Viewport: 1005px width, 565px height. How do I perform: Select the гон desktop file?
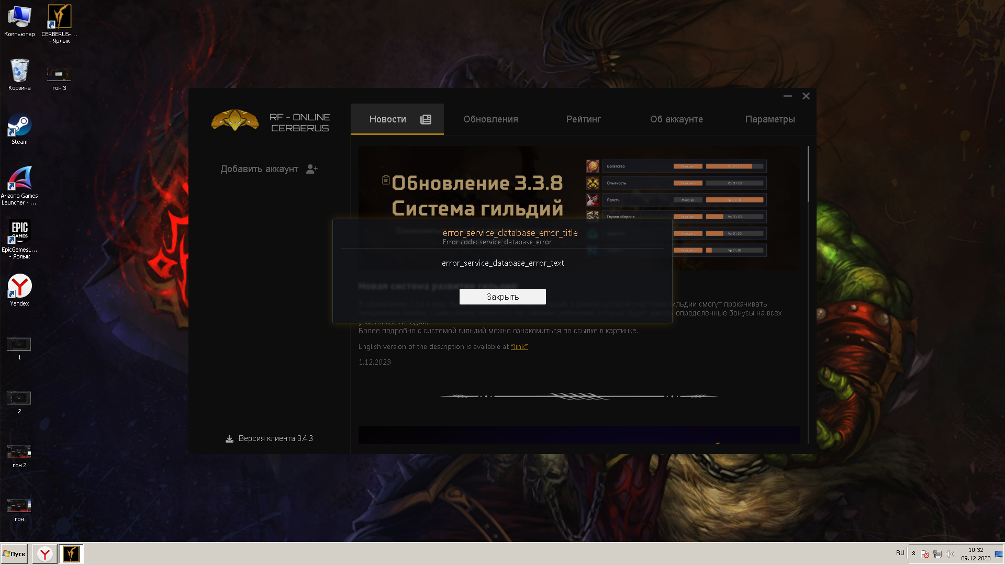point(19,510)
